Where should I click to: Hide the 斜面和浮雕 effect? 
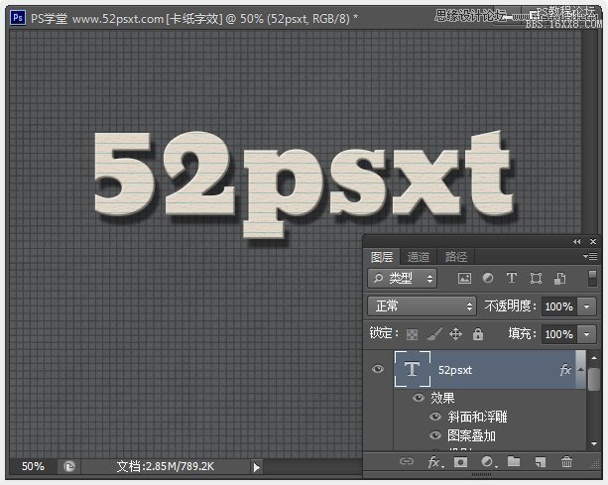tap(435, 417)
